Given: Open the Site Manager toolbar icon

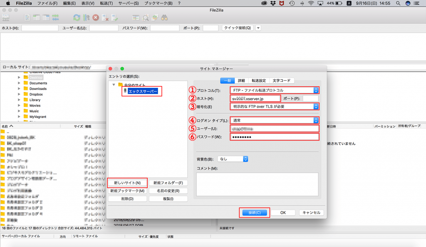Looking at the screenshot, I should pos(6,18).
